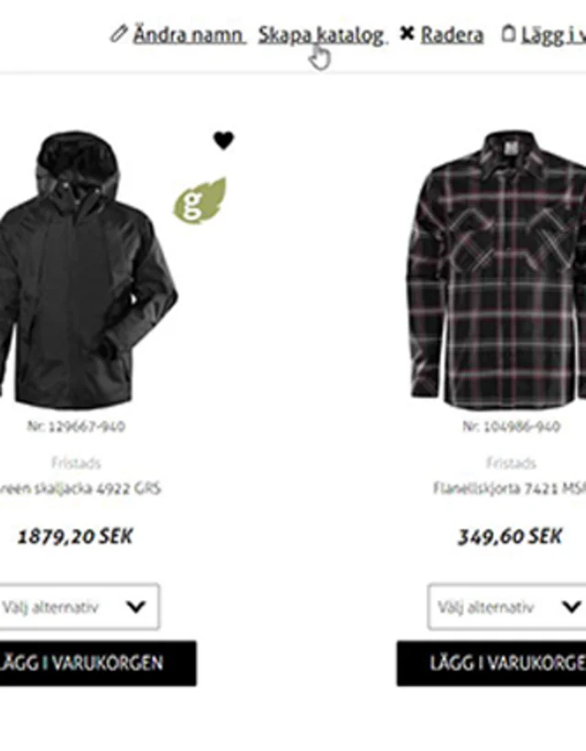Expand the Välj alternativ dropdown under flannel shirt
This screenshot has height=751, width=586.
tap(507, 606)
